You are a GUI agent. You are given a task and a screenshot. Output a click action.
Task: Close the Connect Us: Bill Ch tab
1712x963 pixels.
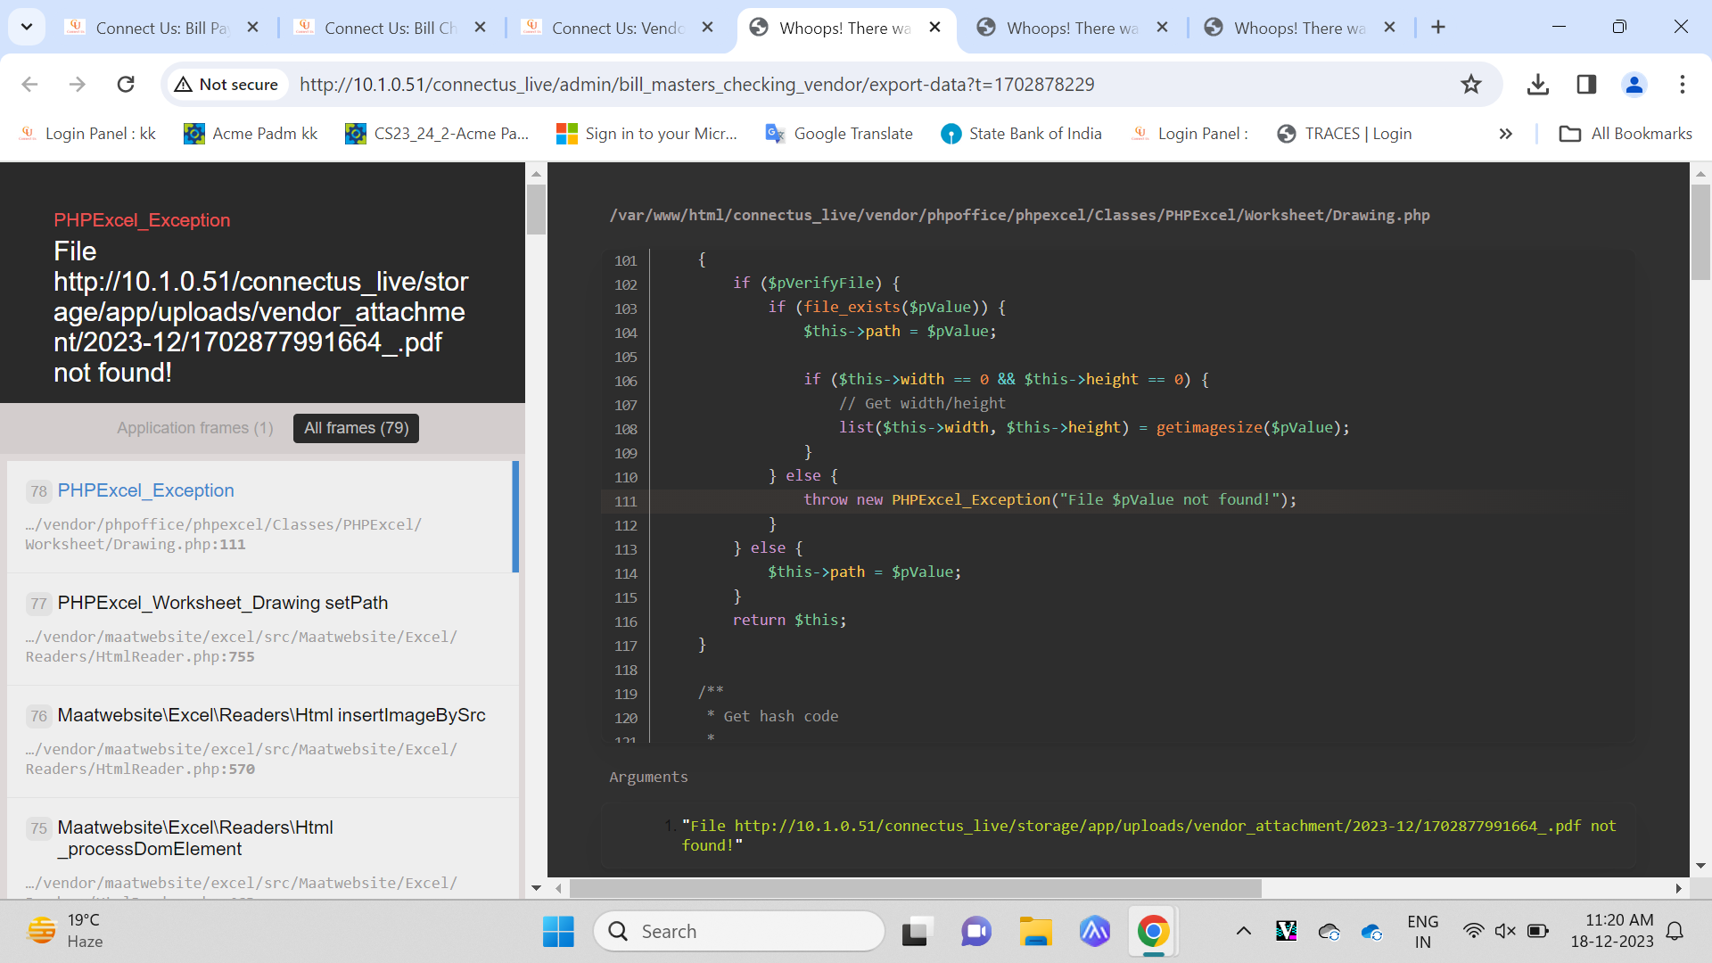[481, 28]
